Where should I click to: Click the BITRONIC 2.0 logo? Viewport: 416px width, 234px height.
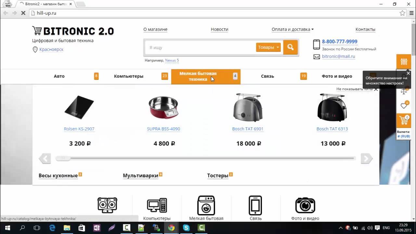pyautogui.click(x=73, y=31)
